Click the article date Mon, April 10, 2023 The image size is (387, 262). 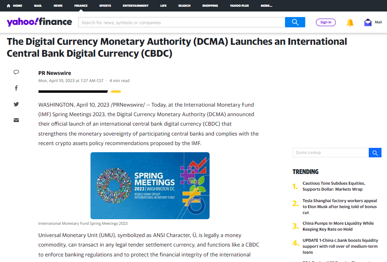point(71,80)
